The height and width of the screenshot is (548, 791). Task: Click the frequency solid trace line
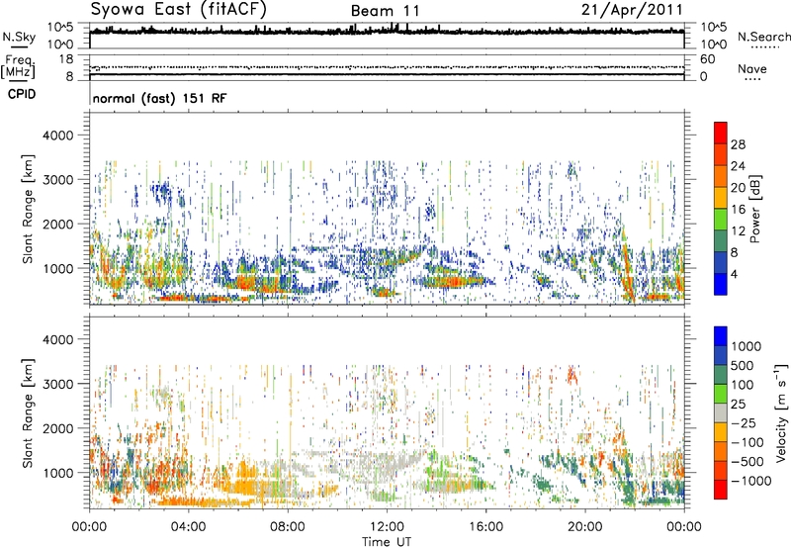387,74
